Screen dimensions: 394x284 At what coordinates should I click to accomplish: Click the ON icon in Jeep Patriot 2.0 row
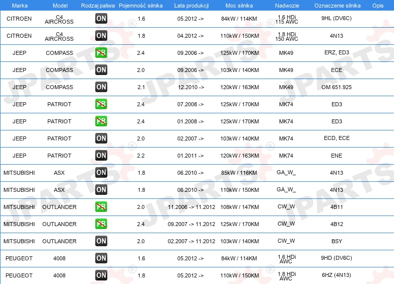(x=101, y=138)
